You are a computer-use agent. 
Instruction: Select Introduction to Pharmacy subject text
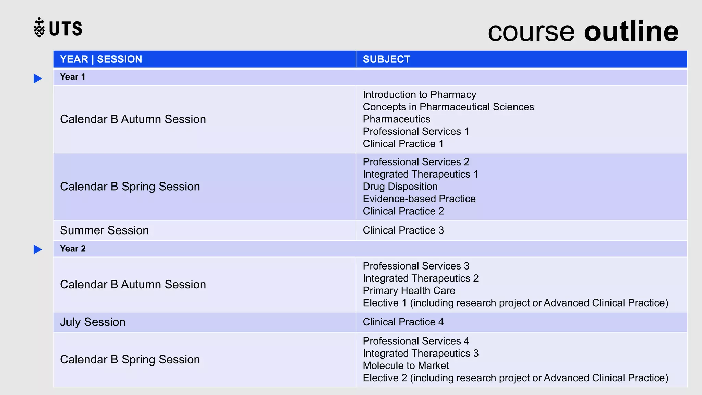[420, 95]
